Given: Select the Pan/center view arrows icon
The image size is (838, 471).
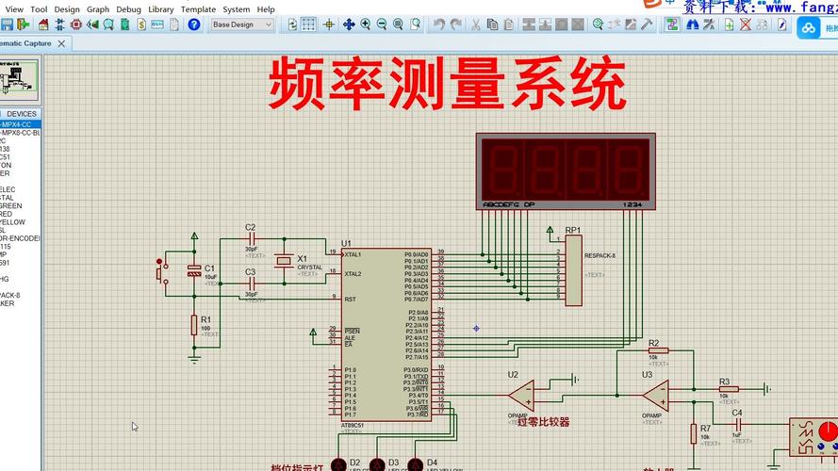Looking at the screenshot, I should tap(349, 24).
